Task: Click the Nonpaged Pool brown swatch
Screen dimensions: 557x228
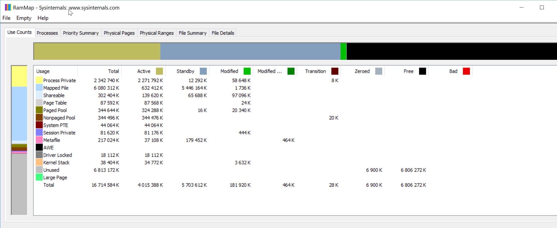Action: 39,118
